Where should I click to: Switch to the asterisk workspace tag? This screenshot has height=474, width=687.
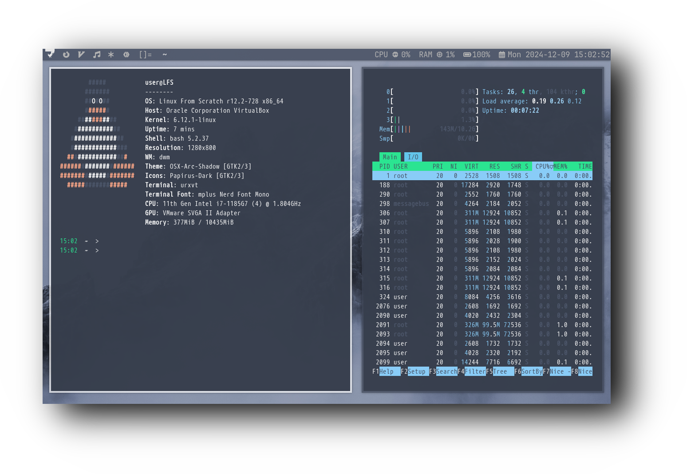(x=111, y=55)
